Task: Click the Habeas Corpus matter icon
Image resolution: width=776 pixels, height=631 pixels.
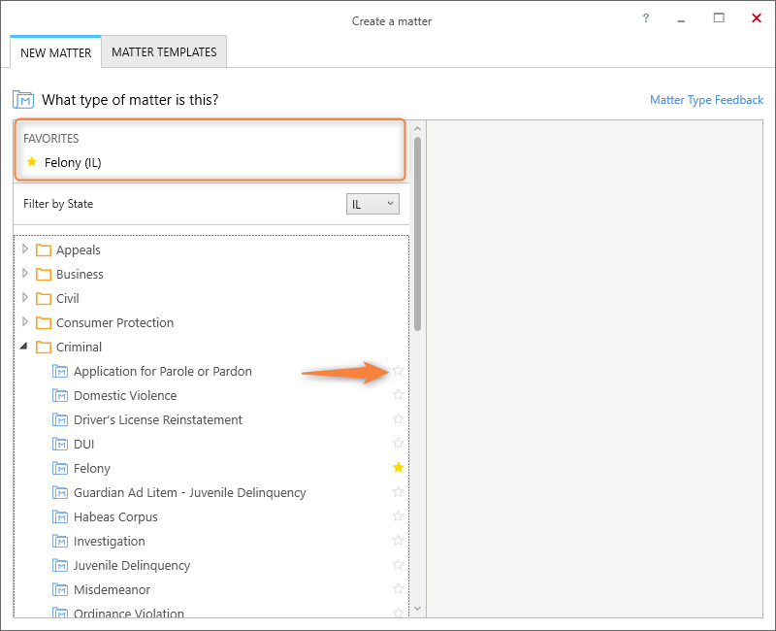Action: click(x=60, y=517)
